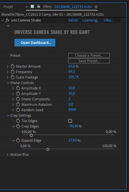Toggle the panel lock icon
The width and height of the screenshot is (129, 192).
pyautogui.click(x=39, y=6)
